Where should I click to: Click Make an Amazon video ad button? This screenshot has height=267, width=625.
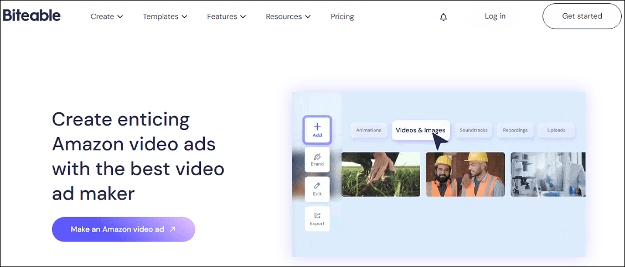(x=123, y=229)
